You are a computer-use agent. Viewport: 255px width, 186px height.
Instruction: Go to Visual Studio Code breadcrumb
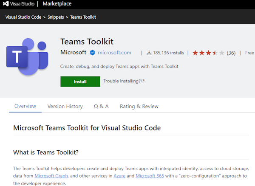[23, 17]
